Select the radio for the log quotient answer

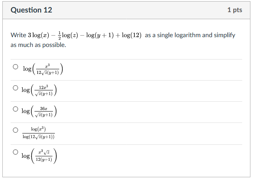[x=16, y=130]
